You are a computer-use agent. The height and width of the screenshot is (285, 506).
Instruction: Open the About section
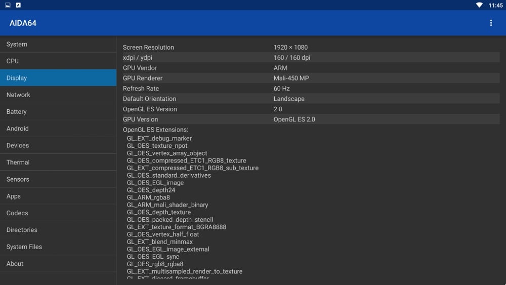coord(58,264)
